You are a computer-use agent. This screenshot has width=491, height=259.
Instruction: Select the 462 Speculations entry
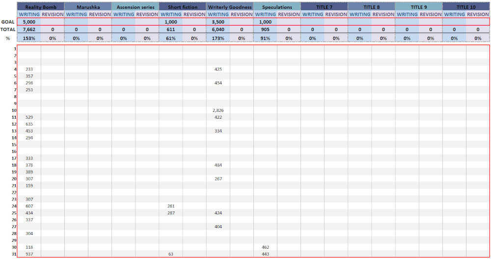point(265,247)
